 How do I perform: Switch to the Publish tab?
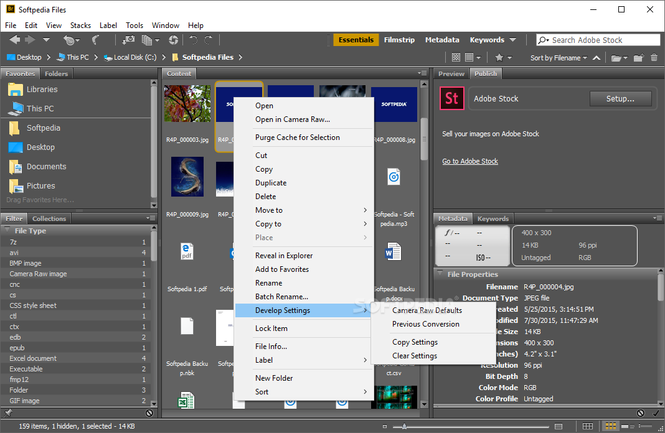click(485, 73)
